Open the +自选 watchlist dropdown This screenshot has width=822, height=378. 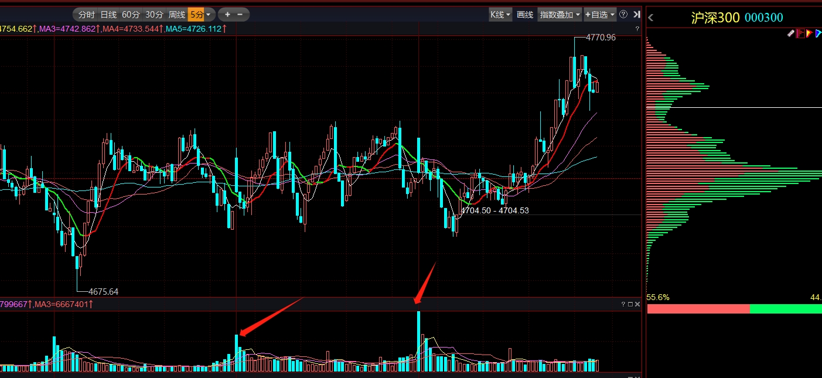pyautogui.click(x=600, y=15)
